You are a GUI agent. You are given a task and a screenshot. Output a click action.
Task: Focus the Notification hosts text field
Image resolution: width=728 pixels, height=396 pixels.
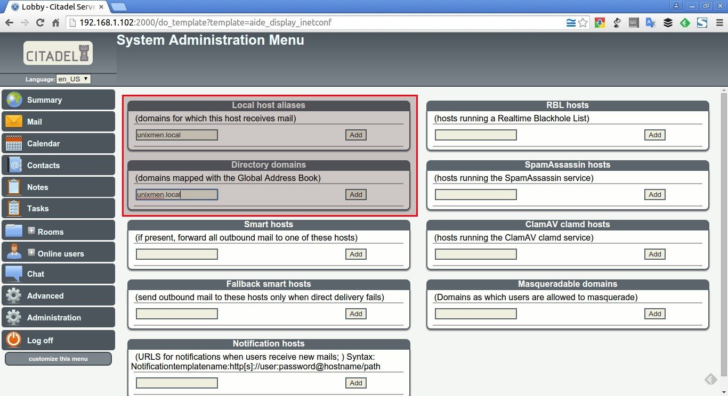pos(177,383)
